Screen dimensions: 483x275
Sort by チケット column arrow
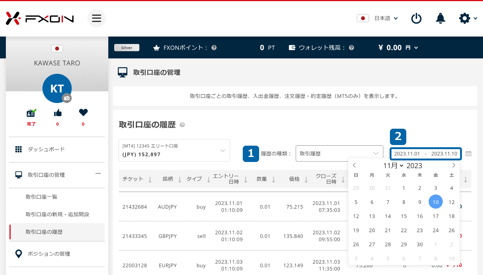coord(150,179)
